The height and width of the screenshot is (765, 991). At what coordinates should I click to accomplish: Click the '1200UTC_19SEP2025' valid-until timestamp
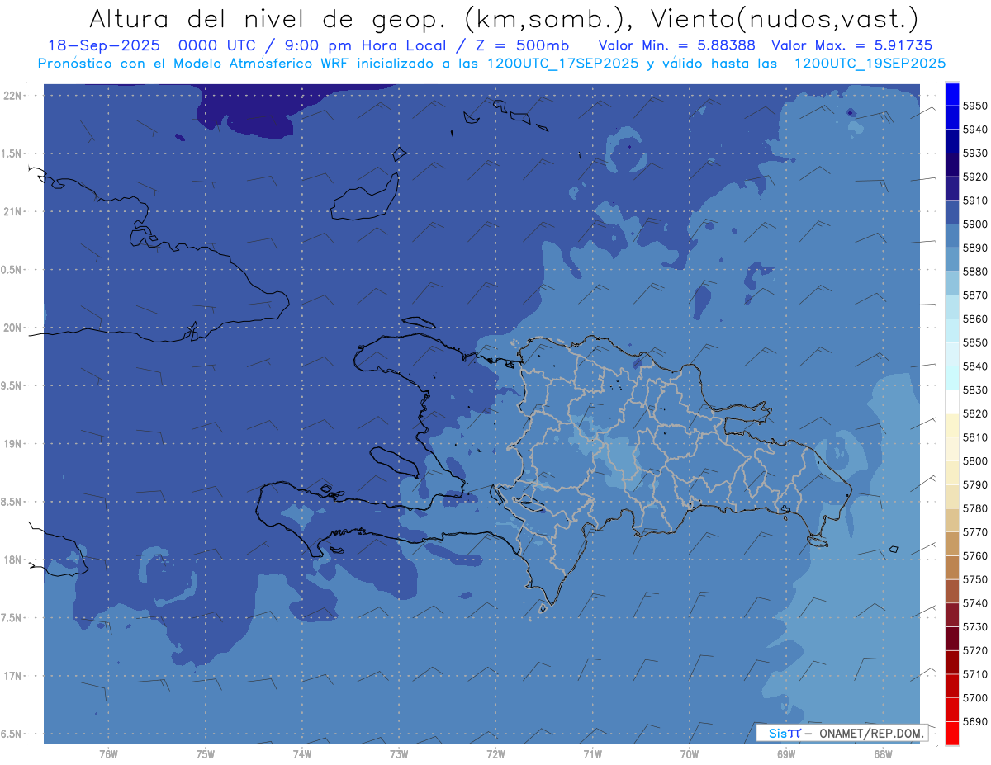pyautogui.click(x=870, y=63)
